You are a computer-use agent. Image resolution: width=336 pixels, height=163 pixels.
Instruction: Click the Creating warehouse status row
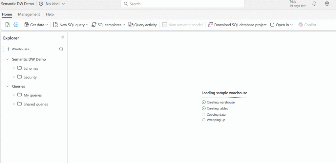[x=218, y=102]
